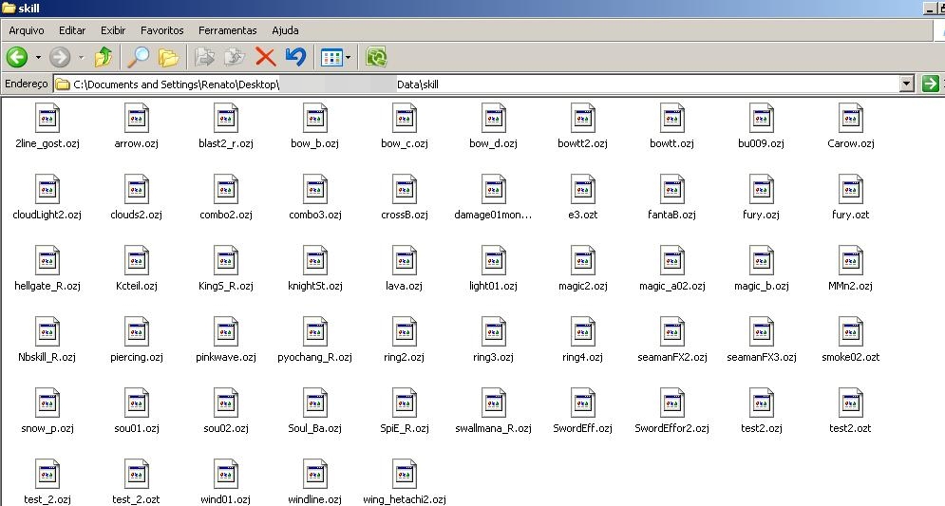The width and height of the screenshot is (945, 506).
Task: Click the address bar path field
Action: 475,84
